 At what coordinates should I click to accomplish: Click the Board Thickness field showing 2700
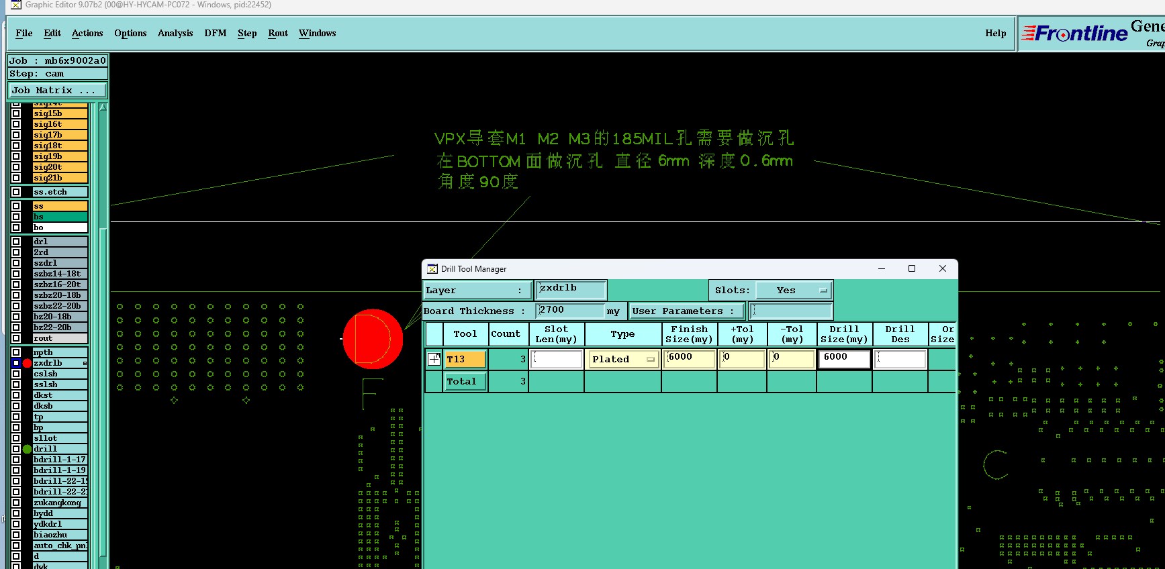pyautogui.click(x=571, y=310)
